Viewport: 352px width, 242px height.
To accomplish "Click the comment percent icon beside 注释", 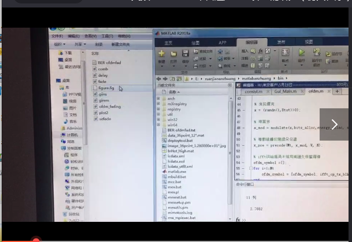I will 253,58.
